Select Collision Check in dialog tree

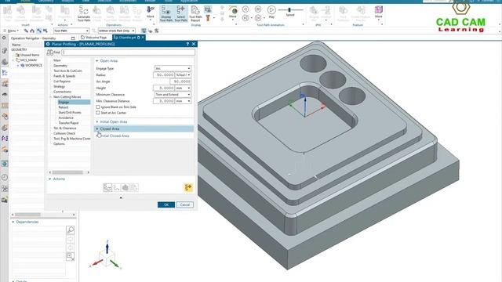[x=64, y=133]
